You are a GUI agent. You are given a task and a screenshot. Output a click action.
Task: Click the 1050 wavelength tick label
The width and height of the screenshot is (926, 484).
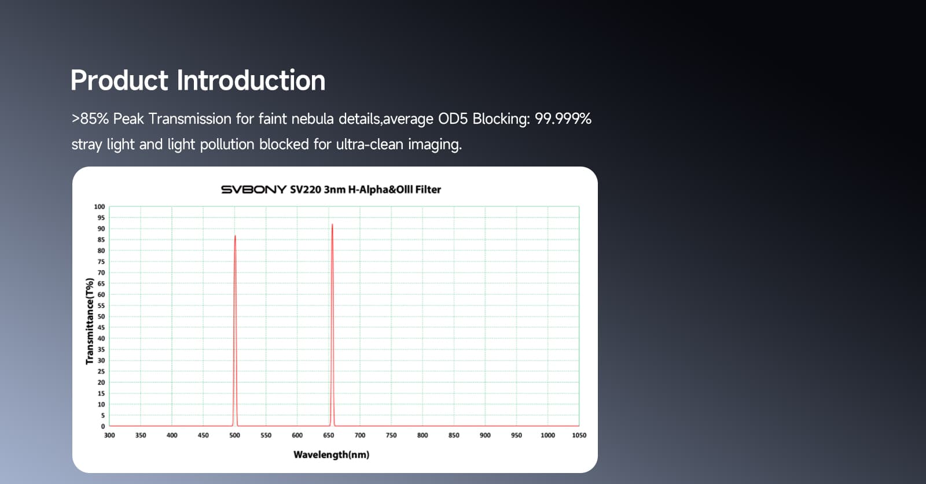pos(579,435)
